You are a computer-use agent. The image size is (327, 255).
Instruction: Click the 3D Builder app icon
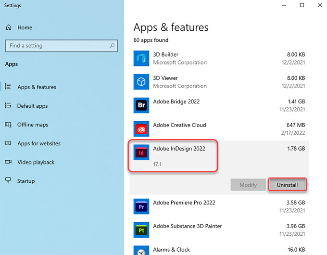[x=141, y=58]
